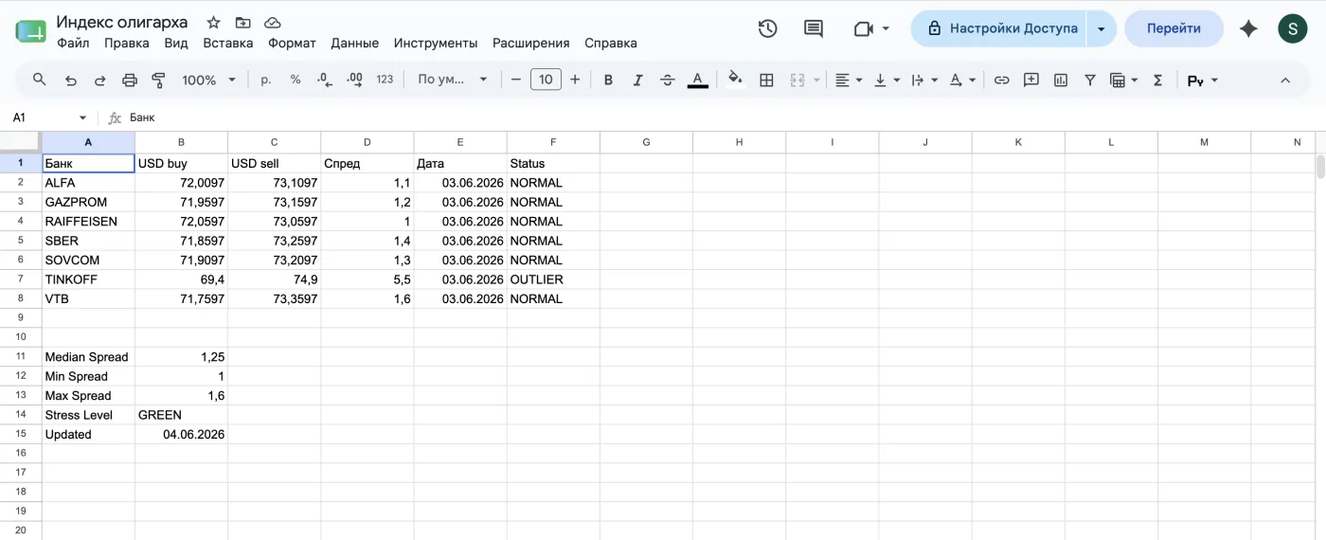
Task: Open the Gemini sparkle assistant
Action: coord(1248,28)
